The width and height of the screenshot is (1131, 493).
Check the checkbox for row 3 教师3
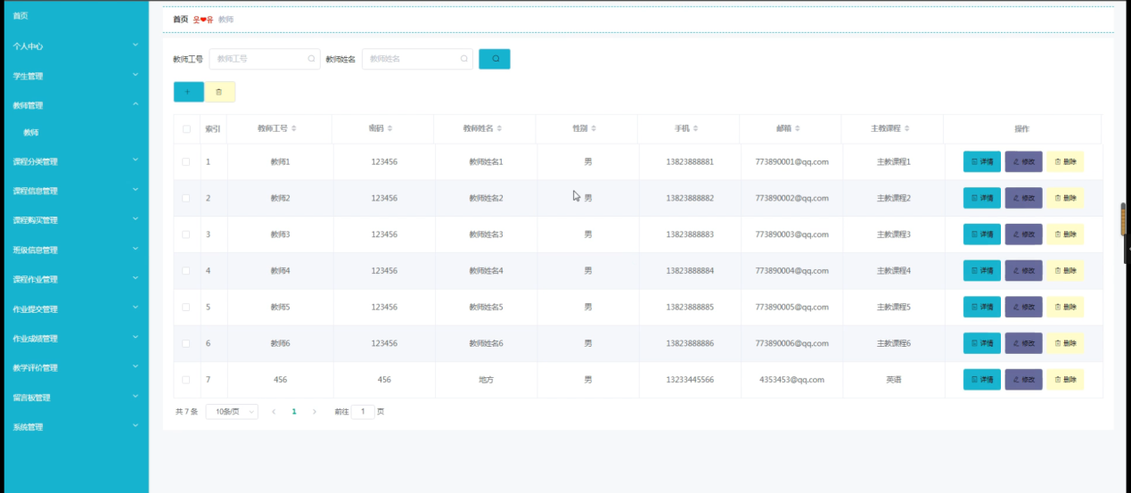point(186,234)
